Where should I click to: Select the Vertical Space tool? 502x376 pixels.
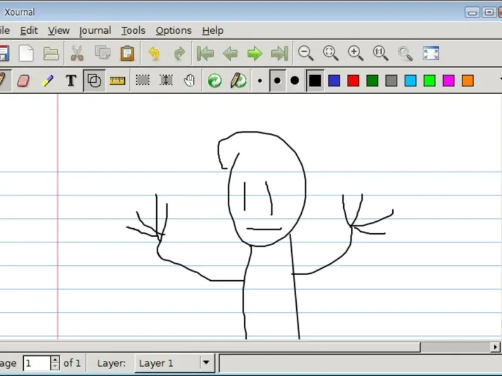point(166,80)
